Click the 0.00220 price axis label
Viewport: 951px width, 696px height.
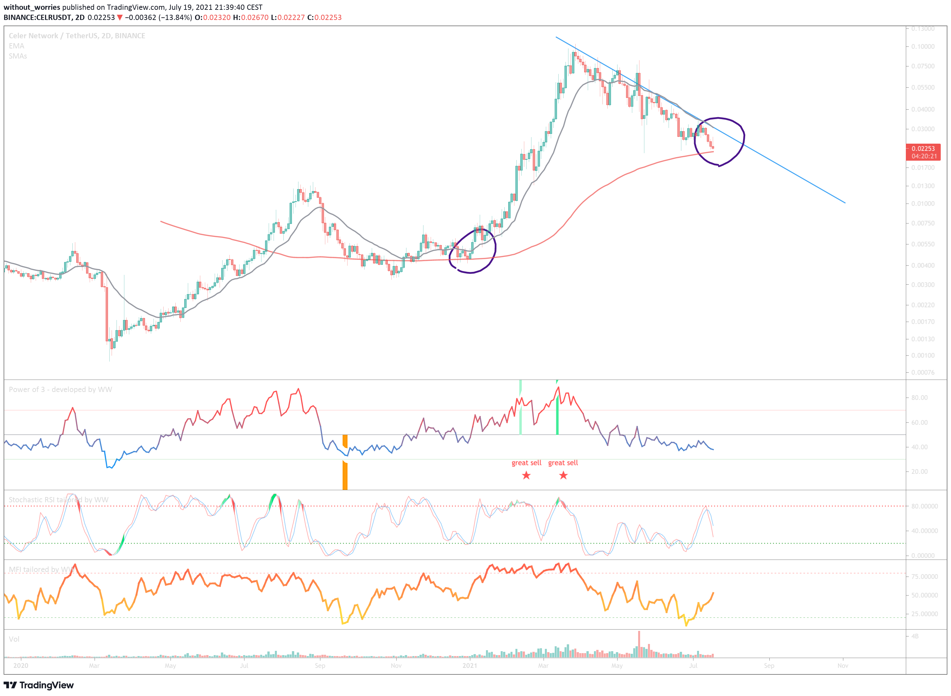923,305
